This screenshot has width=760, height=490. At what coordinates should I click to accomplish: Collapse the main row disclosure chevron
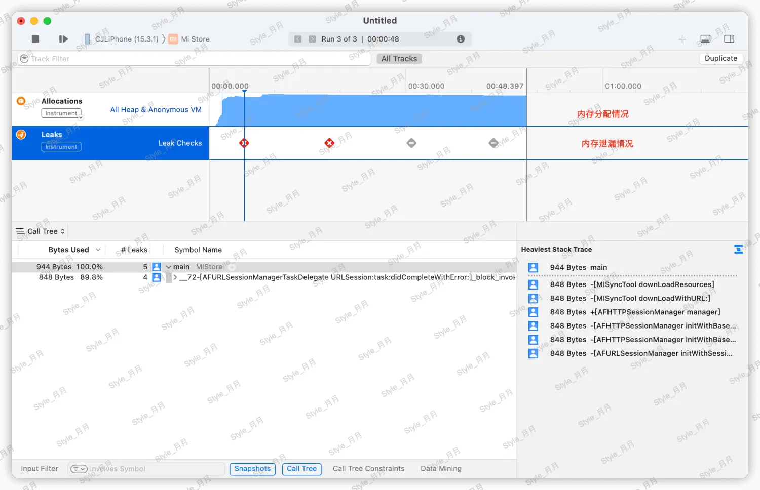click(x=168, y=267)
